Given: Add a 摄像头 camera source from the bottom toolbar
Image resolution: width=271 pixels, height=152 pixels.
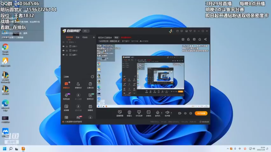Looking at the screenshot, I should pos(129,113).
